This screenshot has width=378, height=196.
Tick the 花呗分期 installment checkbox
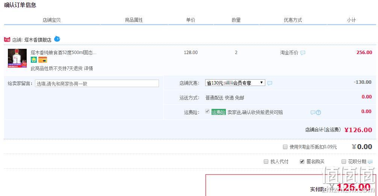(344, 161)
